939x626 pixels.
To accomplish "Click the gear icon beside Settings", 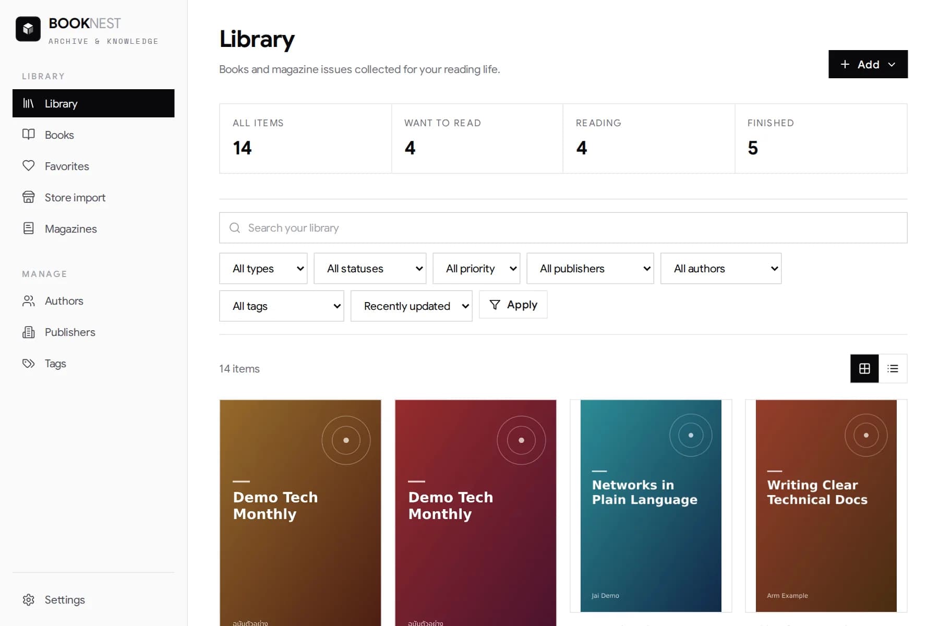I will 29,600.
